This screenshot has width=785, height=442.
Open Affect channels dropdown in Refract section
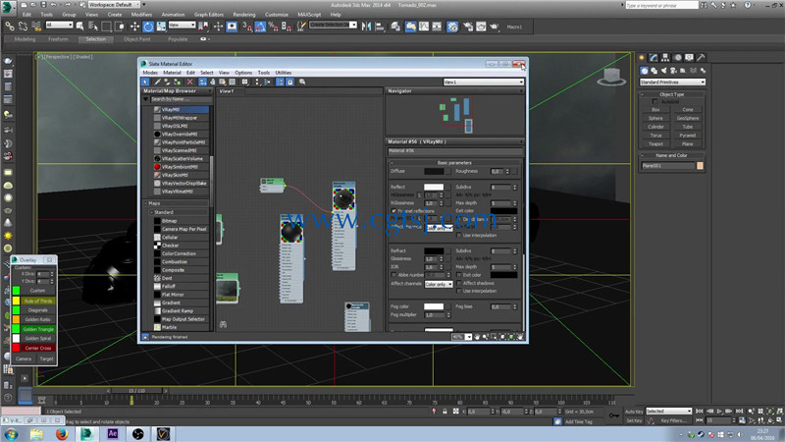pyautogui.click(x=439, y=284)
